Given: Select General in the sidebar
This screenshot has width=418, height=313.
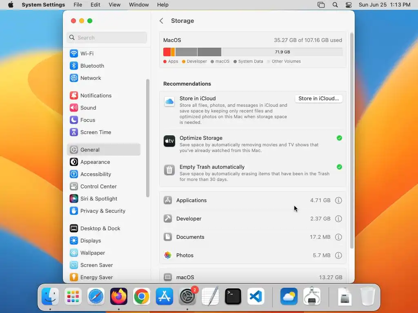Looking at the screenshot, I should tap(104, 150).
